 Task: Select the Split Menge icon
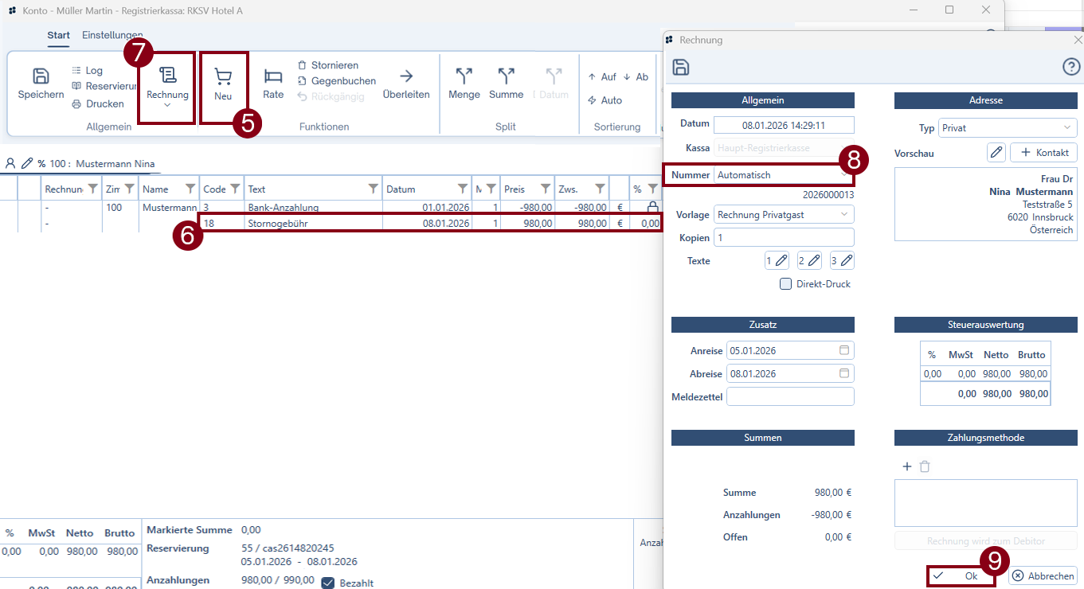coord(464,76)
